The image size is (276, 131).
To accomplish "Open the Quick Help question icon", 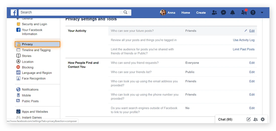I will (253, 12).
